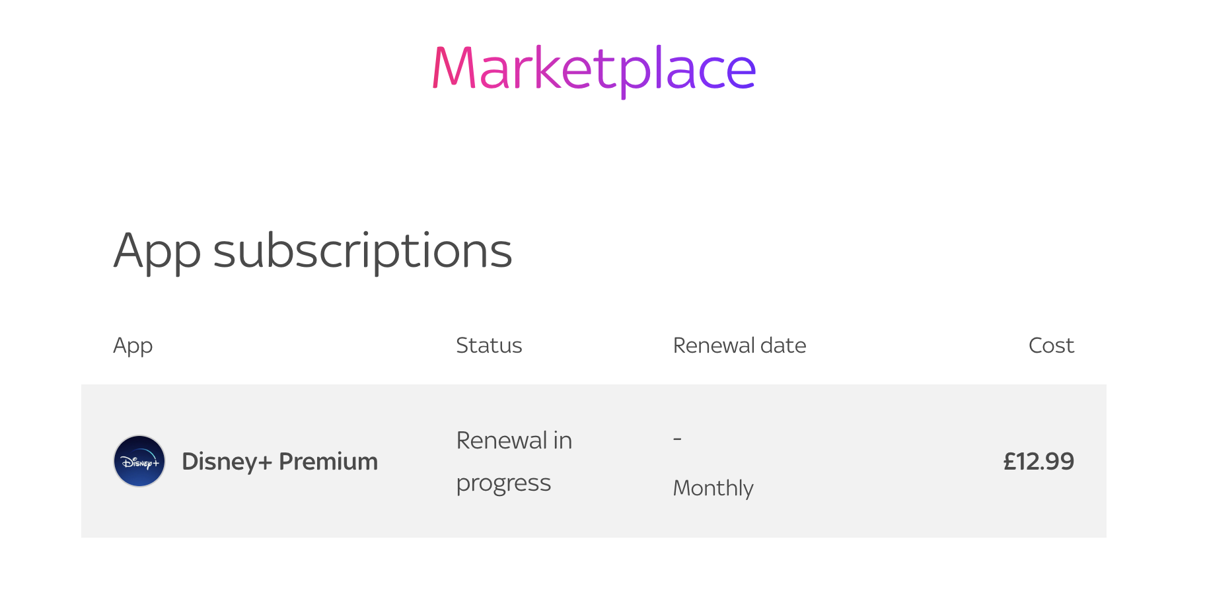Click the "Renewal in" status line
1205x609 pixels.
point(514,441)
